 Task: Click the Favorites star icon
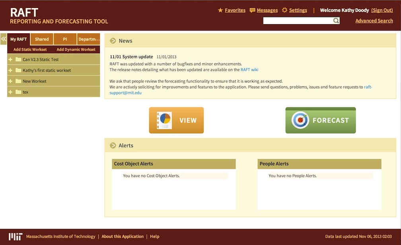tap(220, 10)
